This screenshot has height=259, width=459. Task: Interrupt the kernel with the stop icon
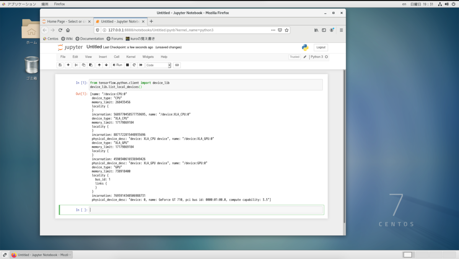(127, 65)
